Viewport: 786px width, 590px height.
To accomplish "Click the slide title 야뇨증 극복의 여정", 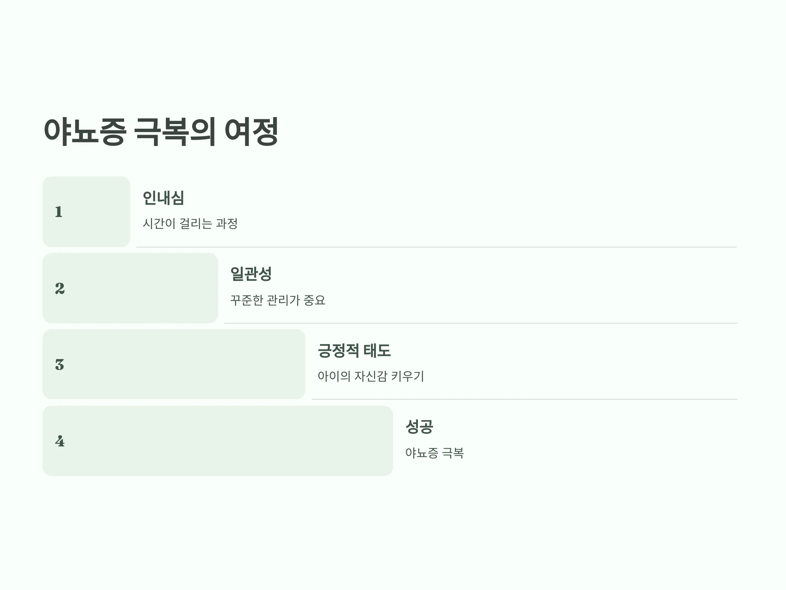I will [161, 131].
